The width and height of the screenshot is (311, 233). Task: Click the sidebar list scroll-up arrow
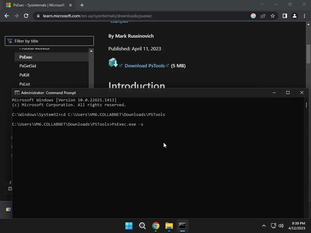(91, 51)
